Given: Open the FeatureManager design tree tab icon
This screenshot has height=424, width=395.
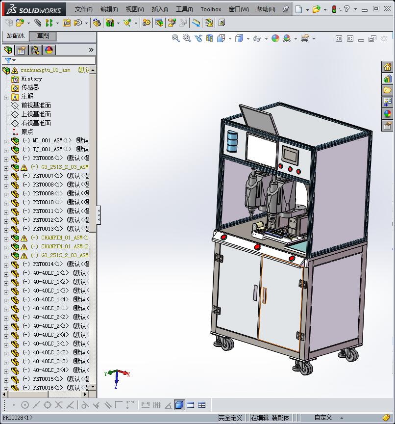Looking at the screenshot, I should pyautogui.click(x=8, y=50).
